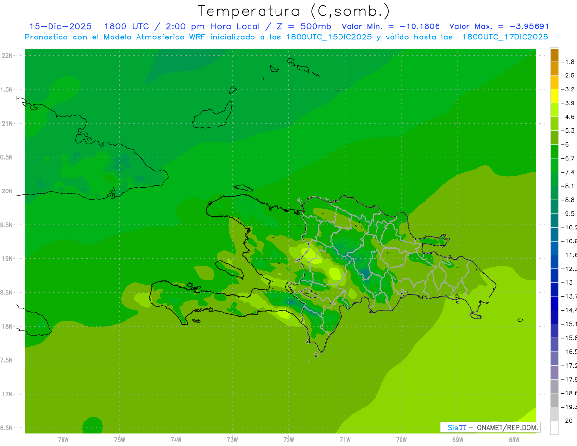Screen dimensions: 577x446
Task: Click the "1800UTC_17DIC2025" valid-until time
Action: click(x=505, y=37)
